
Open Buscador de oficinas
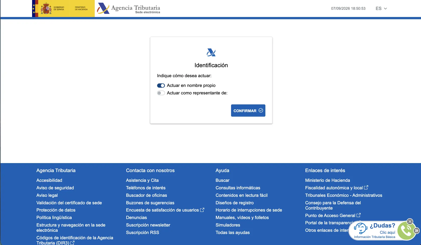point(147,195)
